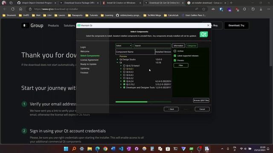Open the notifications bell in tray
The height and width of the screenshot is (153, 273).
coord(268,149)
